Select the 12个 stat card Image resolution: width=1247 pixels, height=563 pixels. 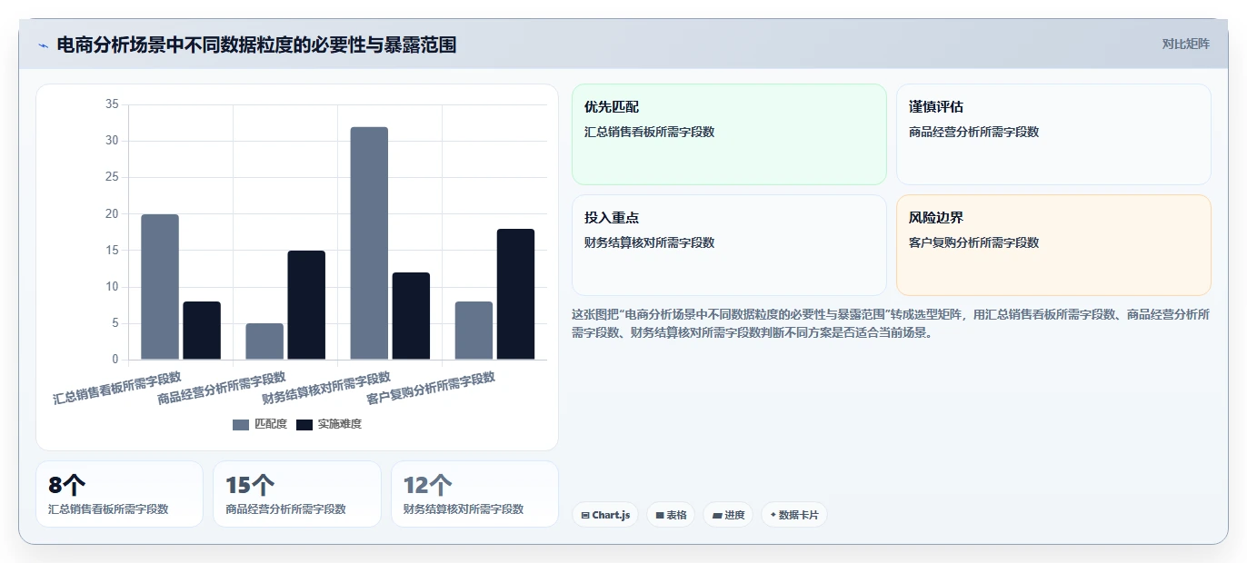click(x=474, y=494)
